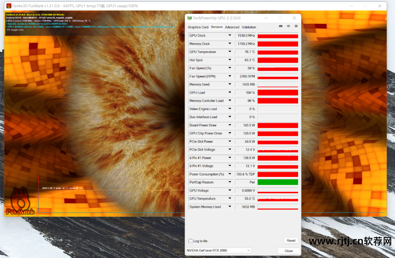
Task: Click the Board Power Draw value 185.5 W
Action: tap(249, 125)
